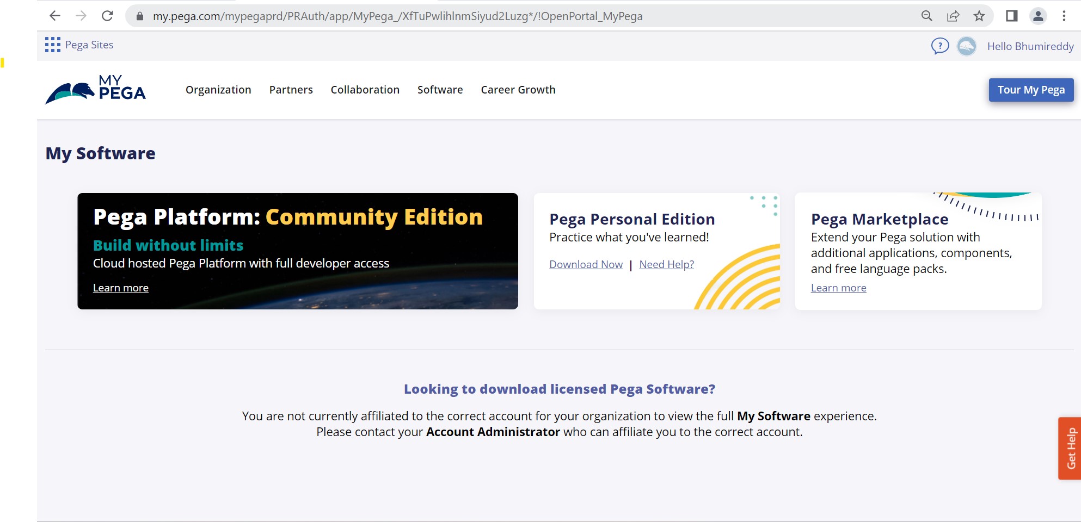This screenshot has height=522, width=1081.
Task: Click inside the browser address bar
Action: (381, 16)
